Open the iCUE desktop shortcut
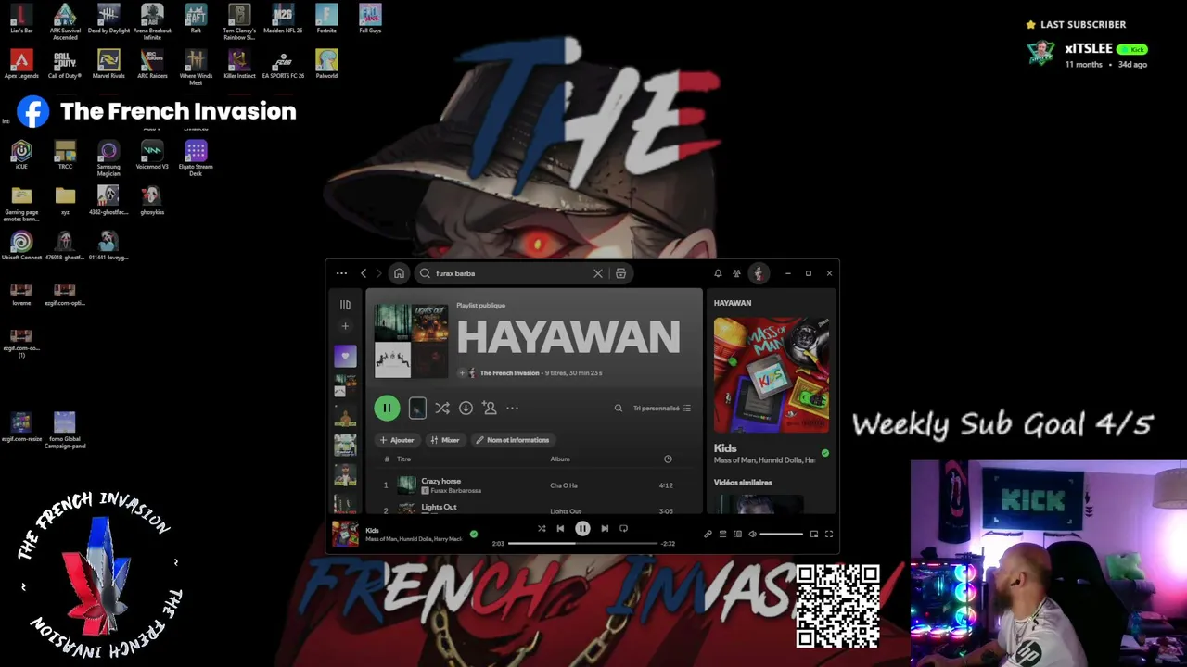Image resolution: width=1187 pixels, height=667 pixels. pos(21,156)
